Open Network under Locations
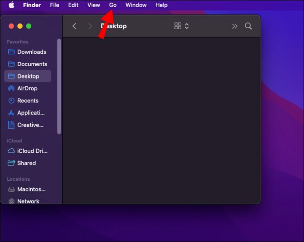The image size is (304, 242). tap(28, 201)
